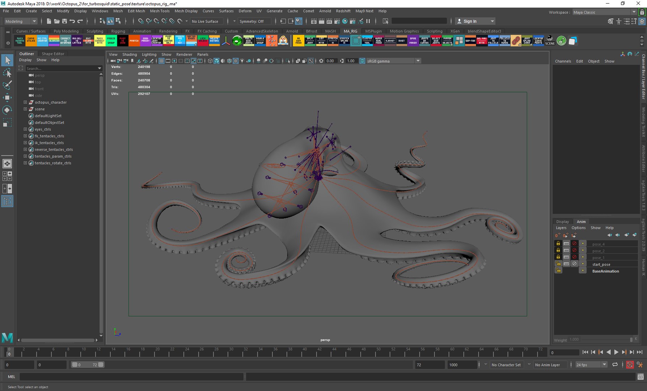Open the Display tab in the layer editor
The height and width of the screenshot is (391, 647).
point(562,222)
